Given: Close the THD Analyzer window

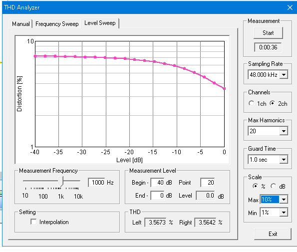Looking at the screenshot, I should tap(290, 7).
